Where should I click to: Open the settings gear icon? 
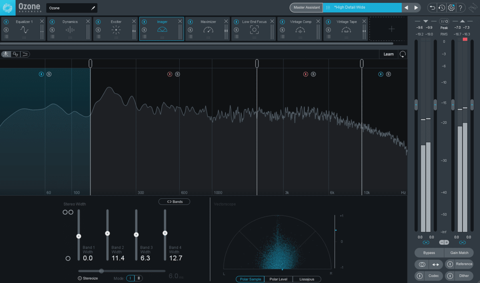(451, 8)
